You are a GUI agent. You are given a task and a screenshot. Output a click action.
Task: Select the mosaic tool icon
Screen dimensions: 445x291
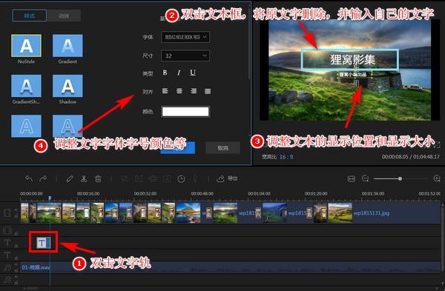(153, 178)
